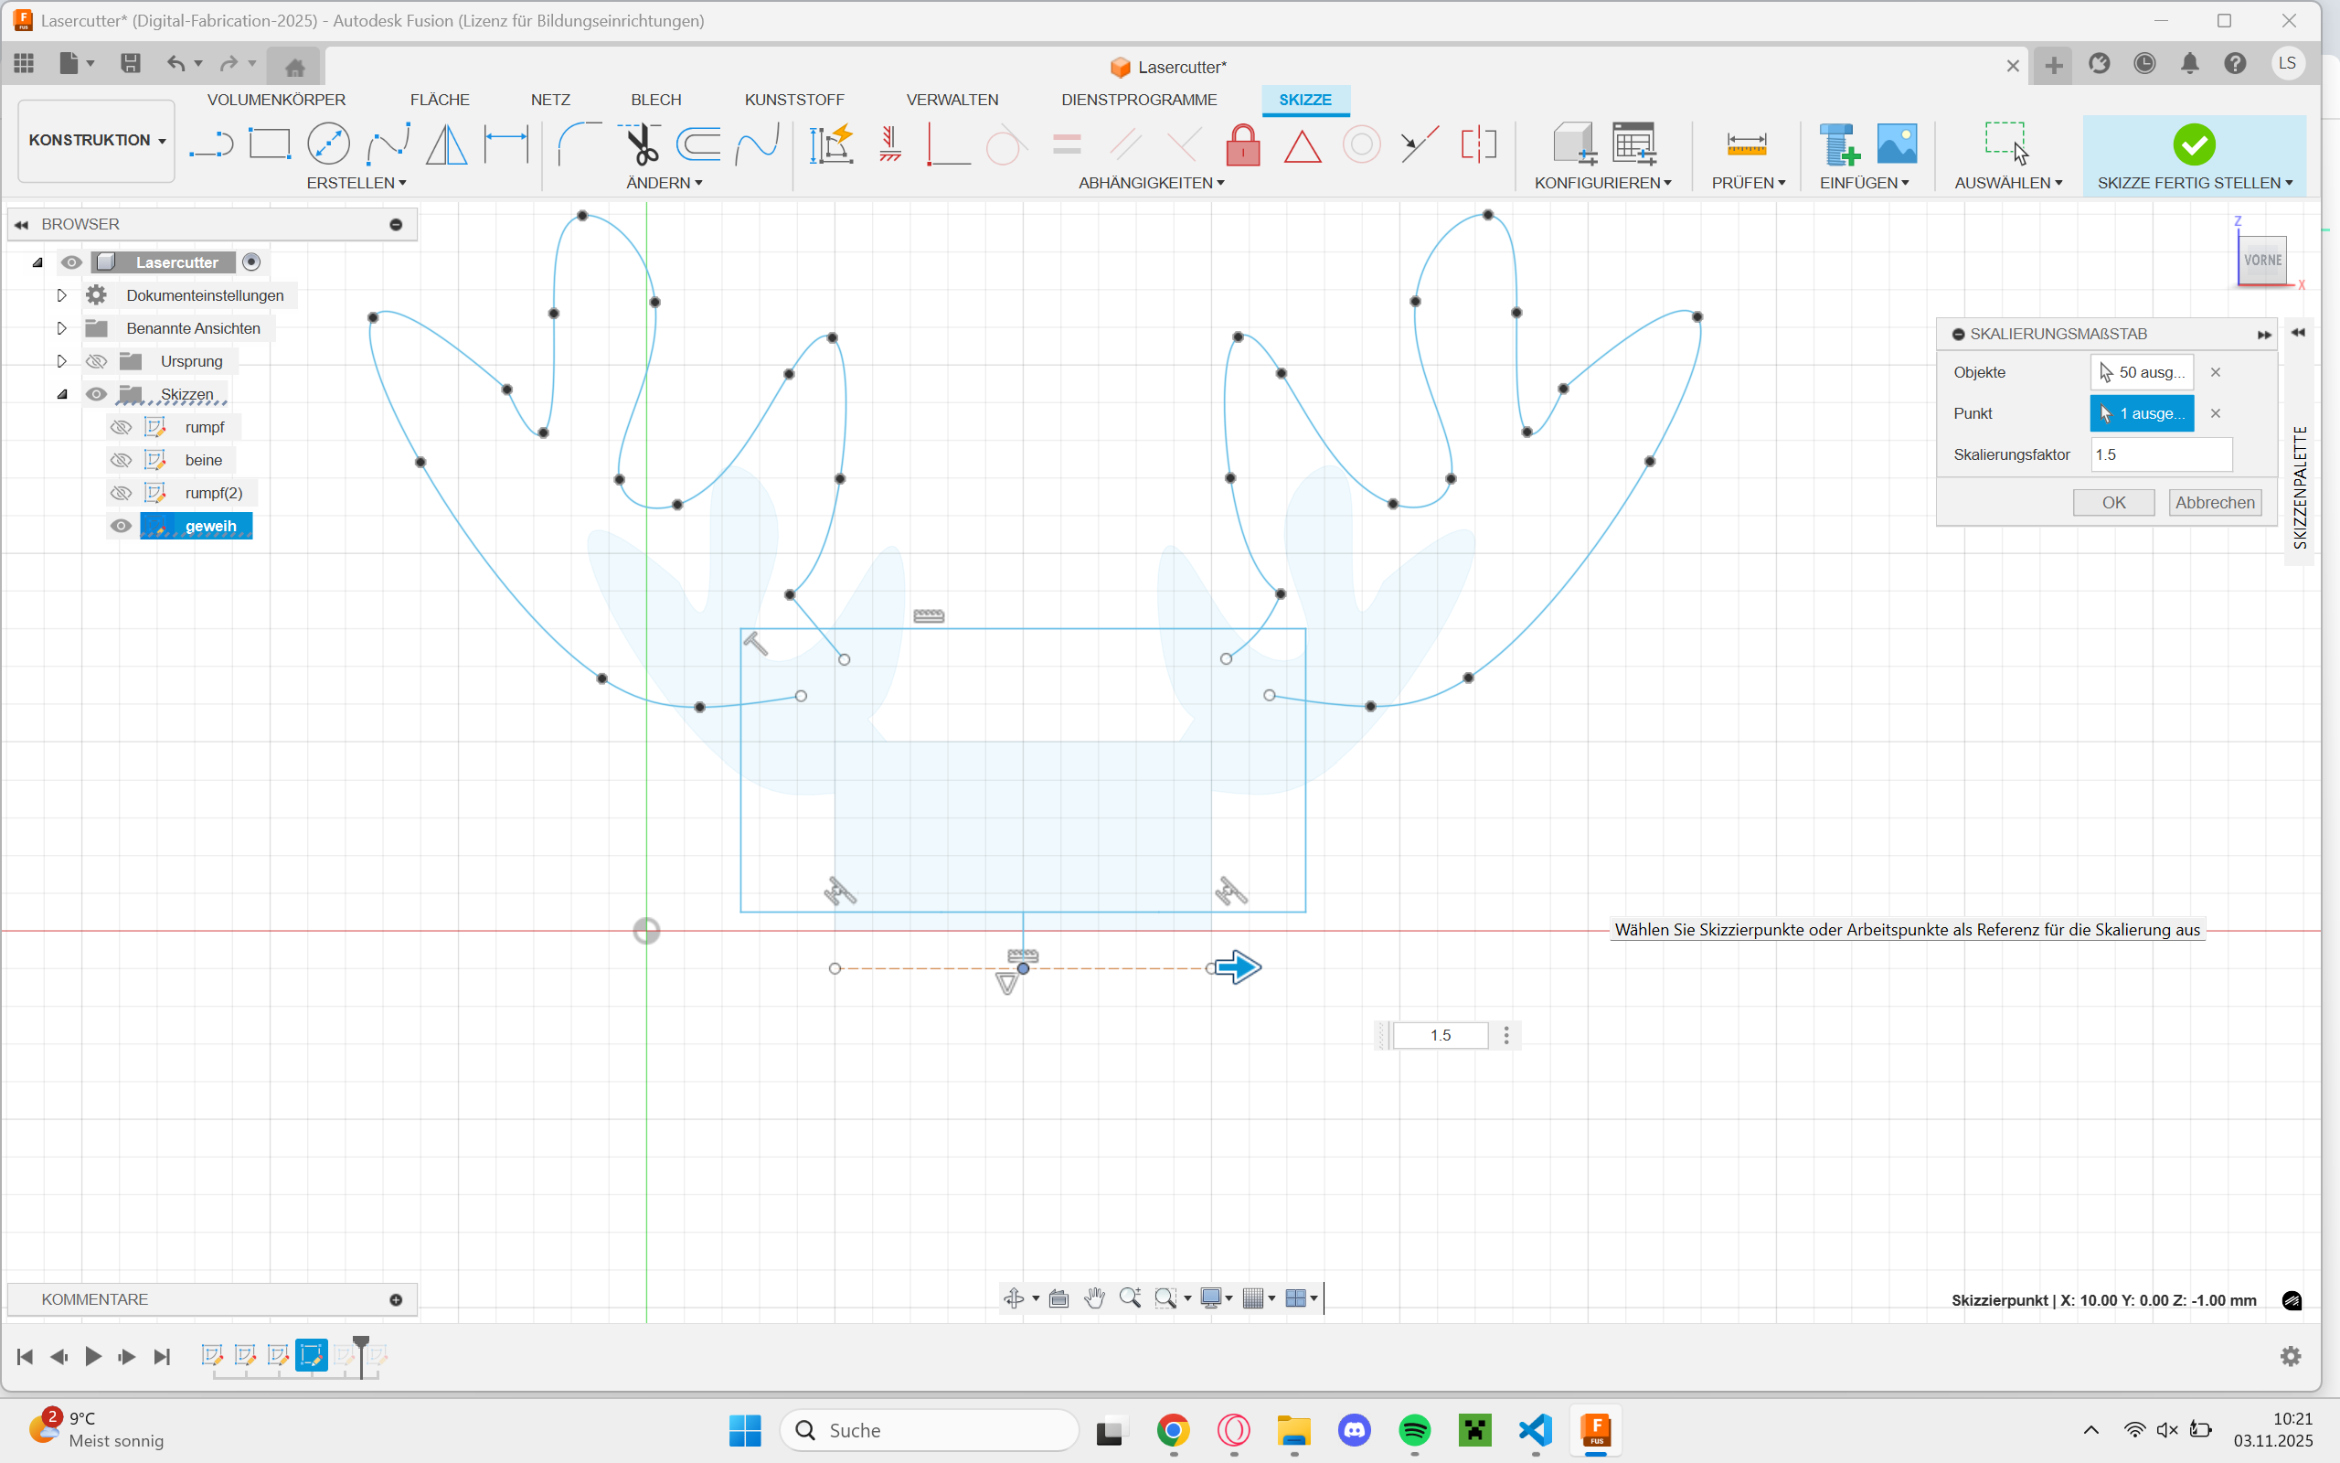Toggle visibility of beine sketch
2340x1463 pixels.
(121, 460)
